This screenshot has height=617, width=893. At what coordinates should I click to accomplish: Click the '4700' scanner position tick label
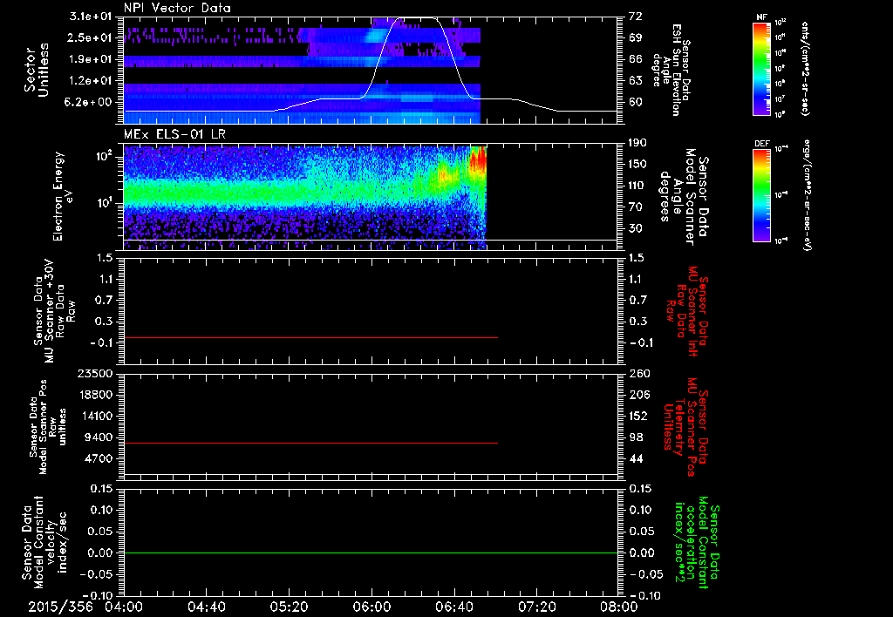[x=99, y=458]
